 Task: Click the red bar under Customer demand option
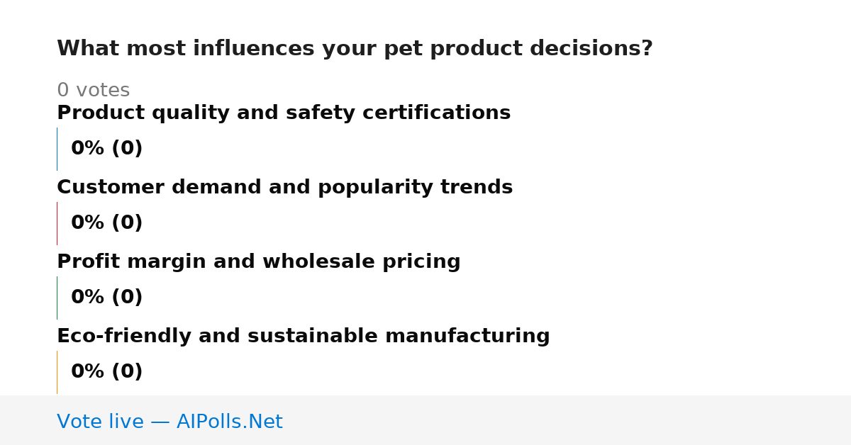[57, 223]
